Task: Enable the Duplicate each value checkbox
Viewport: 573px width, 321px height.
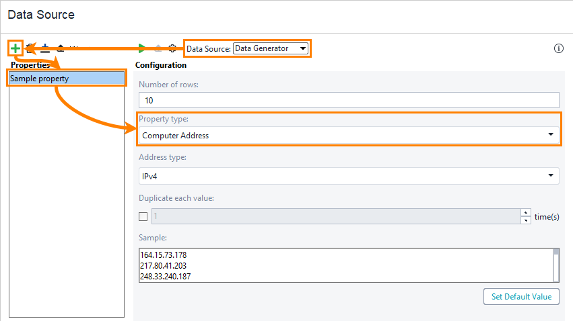Action: coord(143,216)
